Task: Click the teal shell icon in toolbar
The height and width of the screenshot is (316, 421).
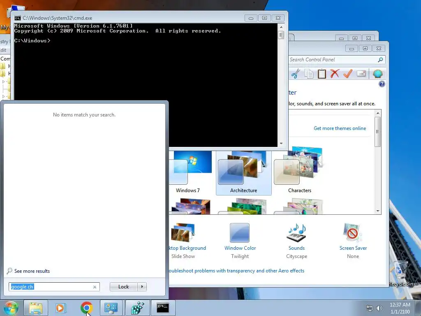Action: [x=377, y=73]
